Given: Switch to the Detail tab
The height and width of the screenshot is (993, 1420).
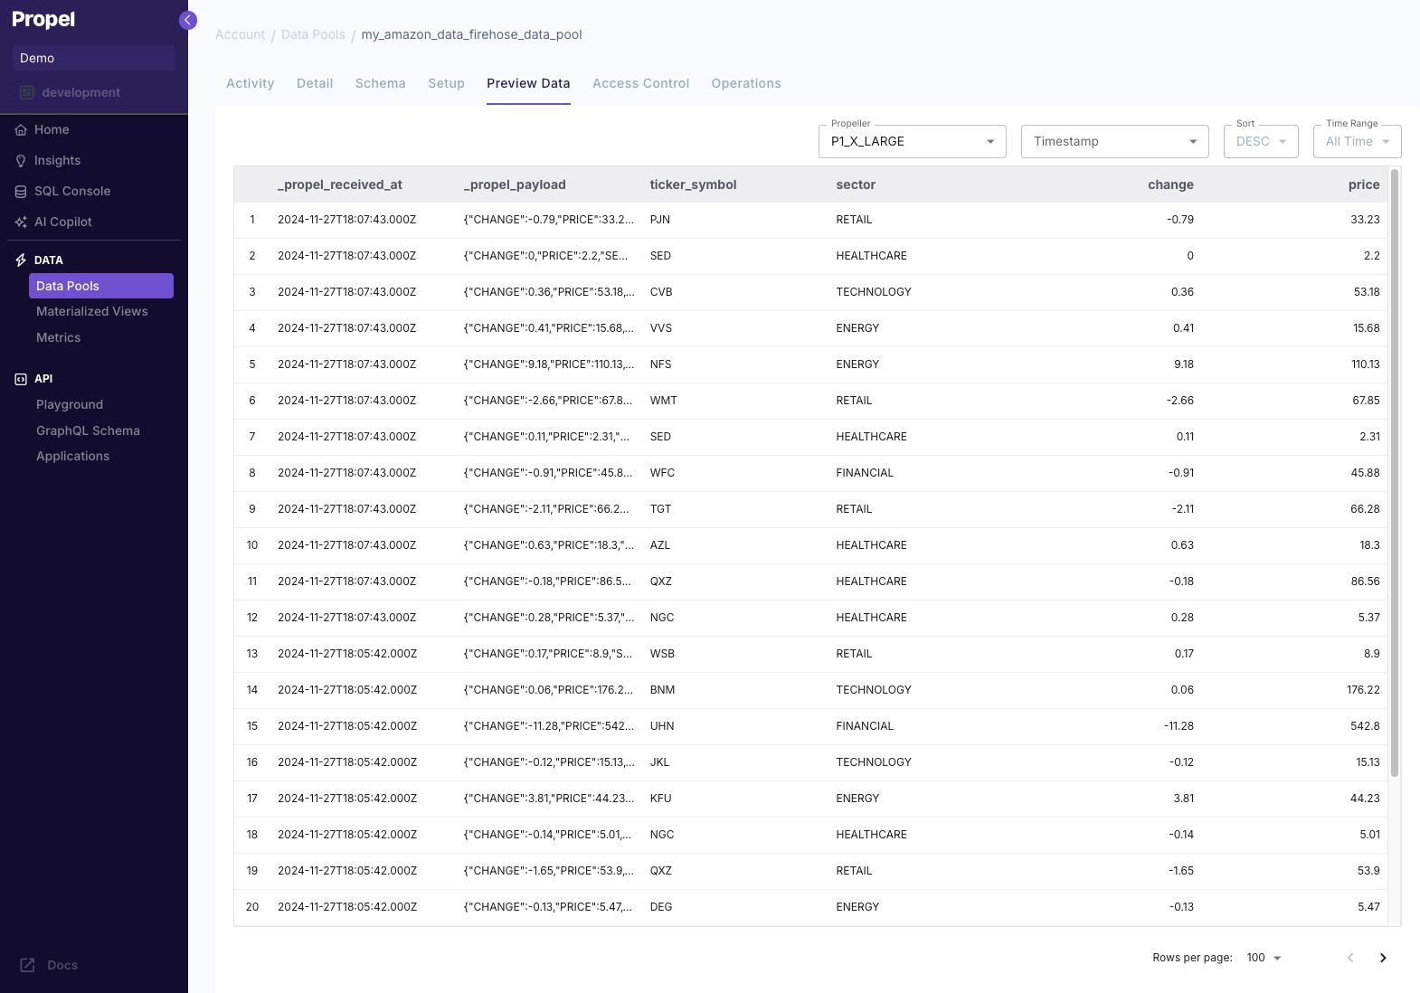Looking at the screenshot, I should (315, 83).
